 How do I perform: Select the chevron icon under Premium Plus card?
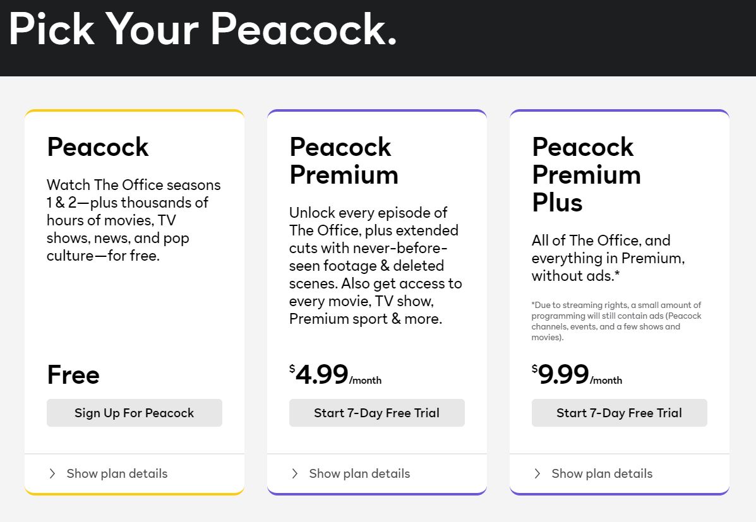536,473
